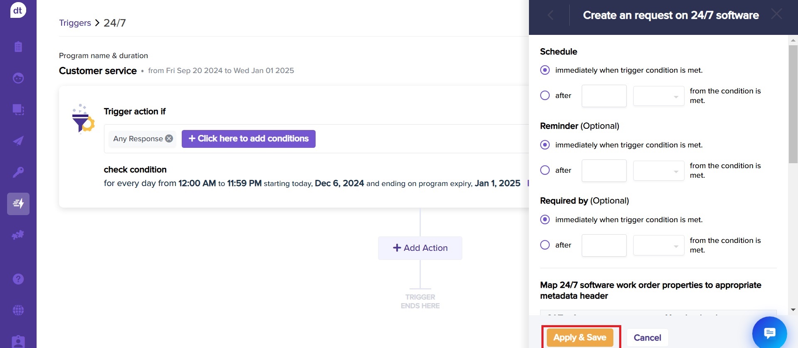The height and width of the screenshot is (348, 798).
Task: Click the globe icon in sidebar
Action: 18,310
